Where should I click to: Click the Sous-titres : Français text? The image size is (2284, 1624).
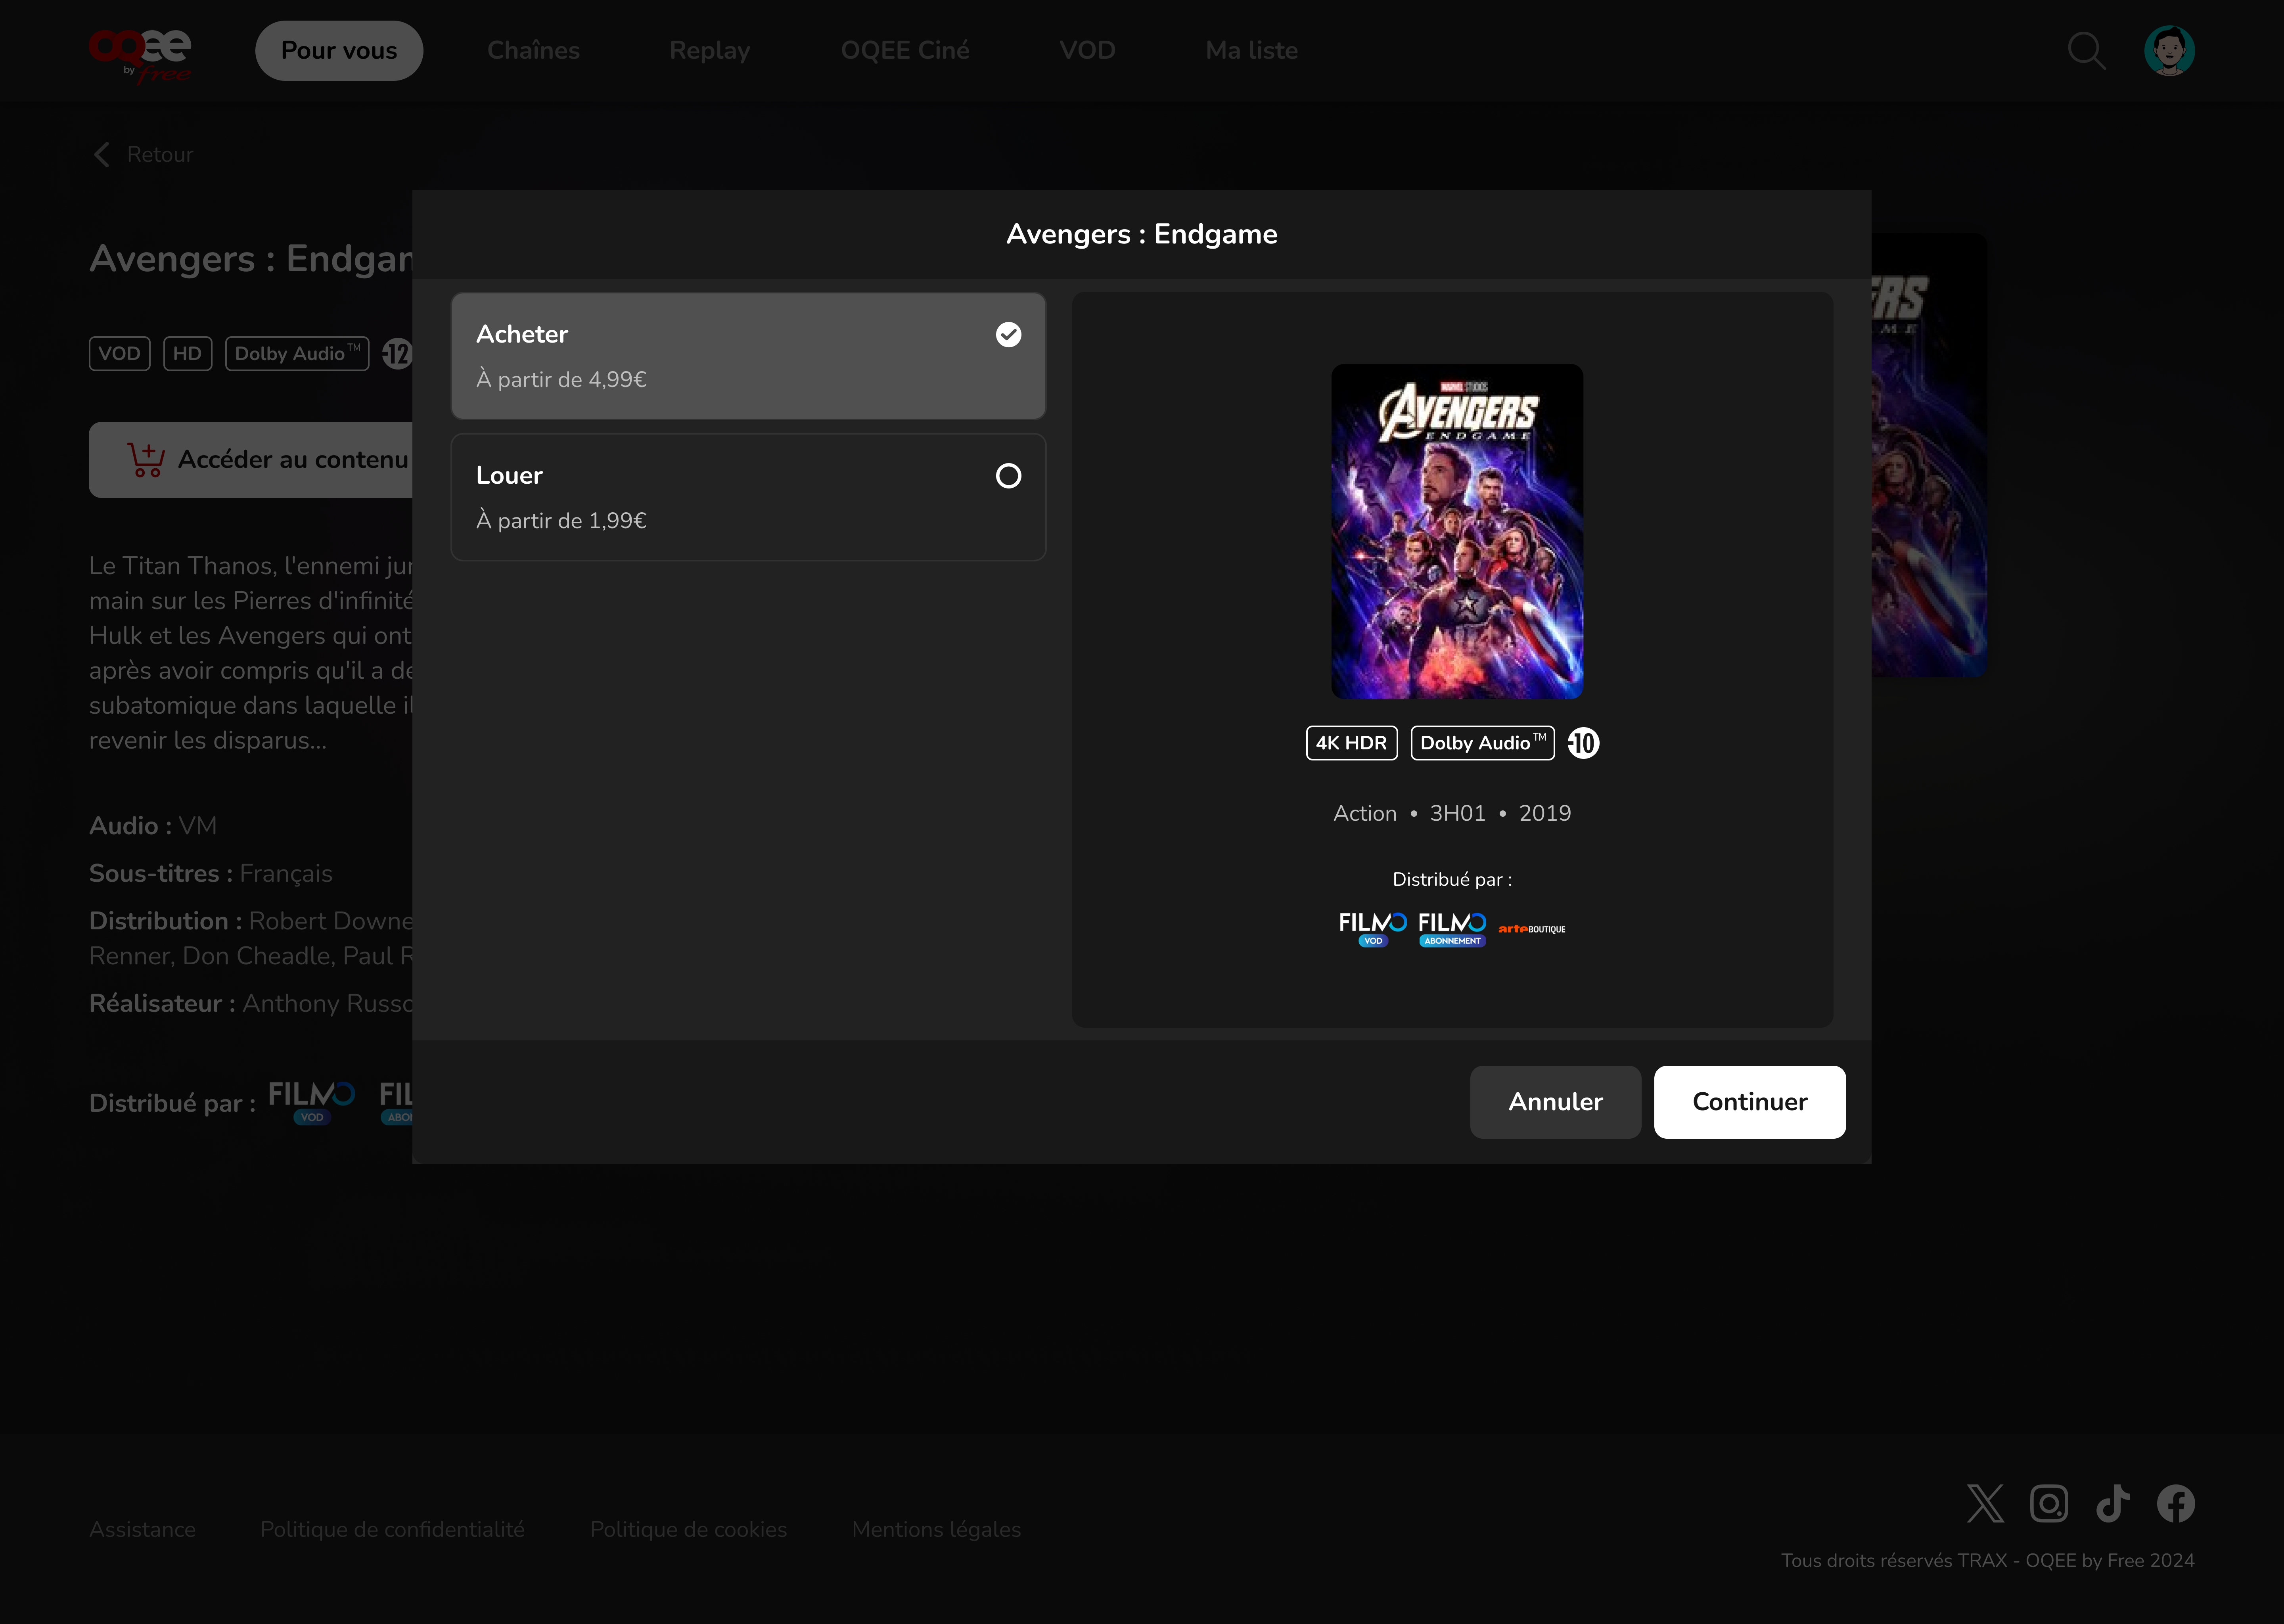pos(211,873)
